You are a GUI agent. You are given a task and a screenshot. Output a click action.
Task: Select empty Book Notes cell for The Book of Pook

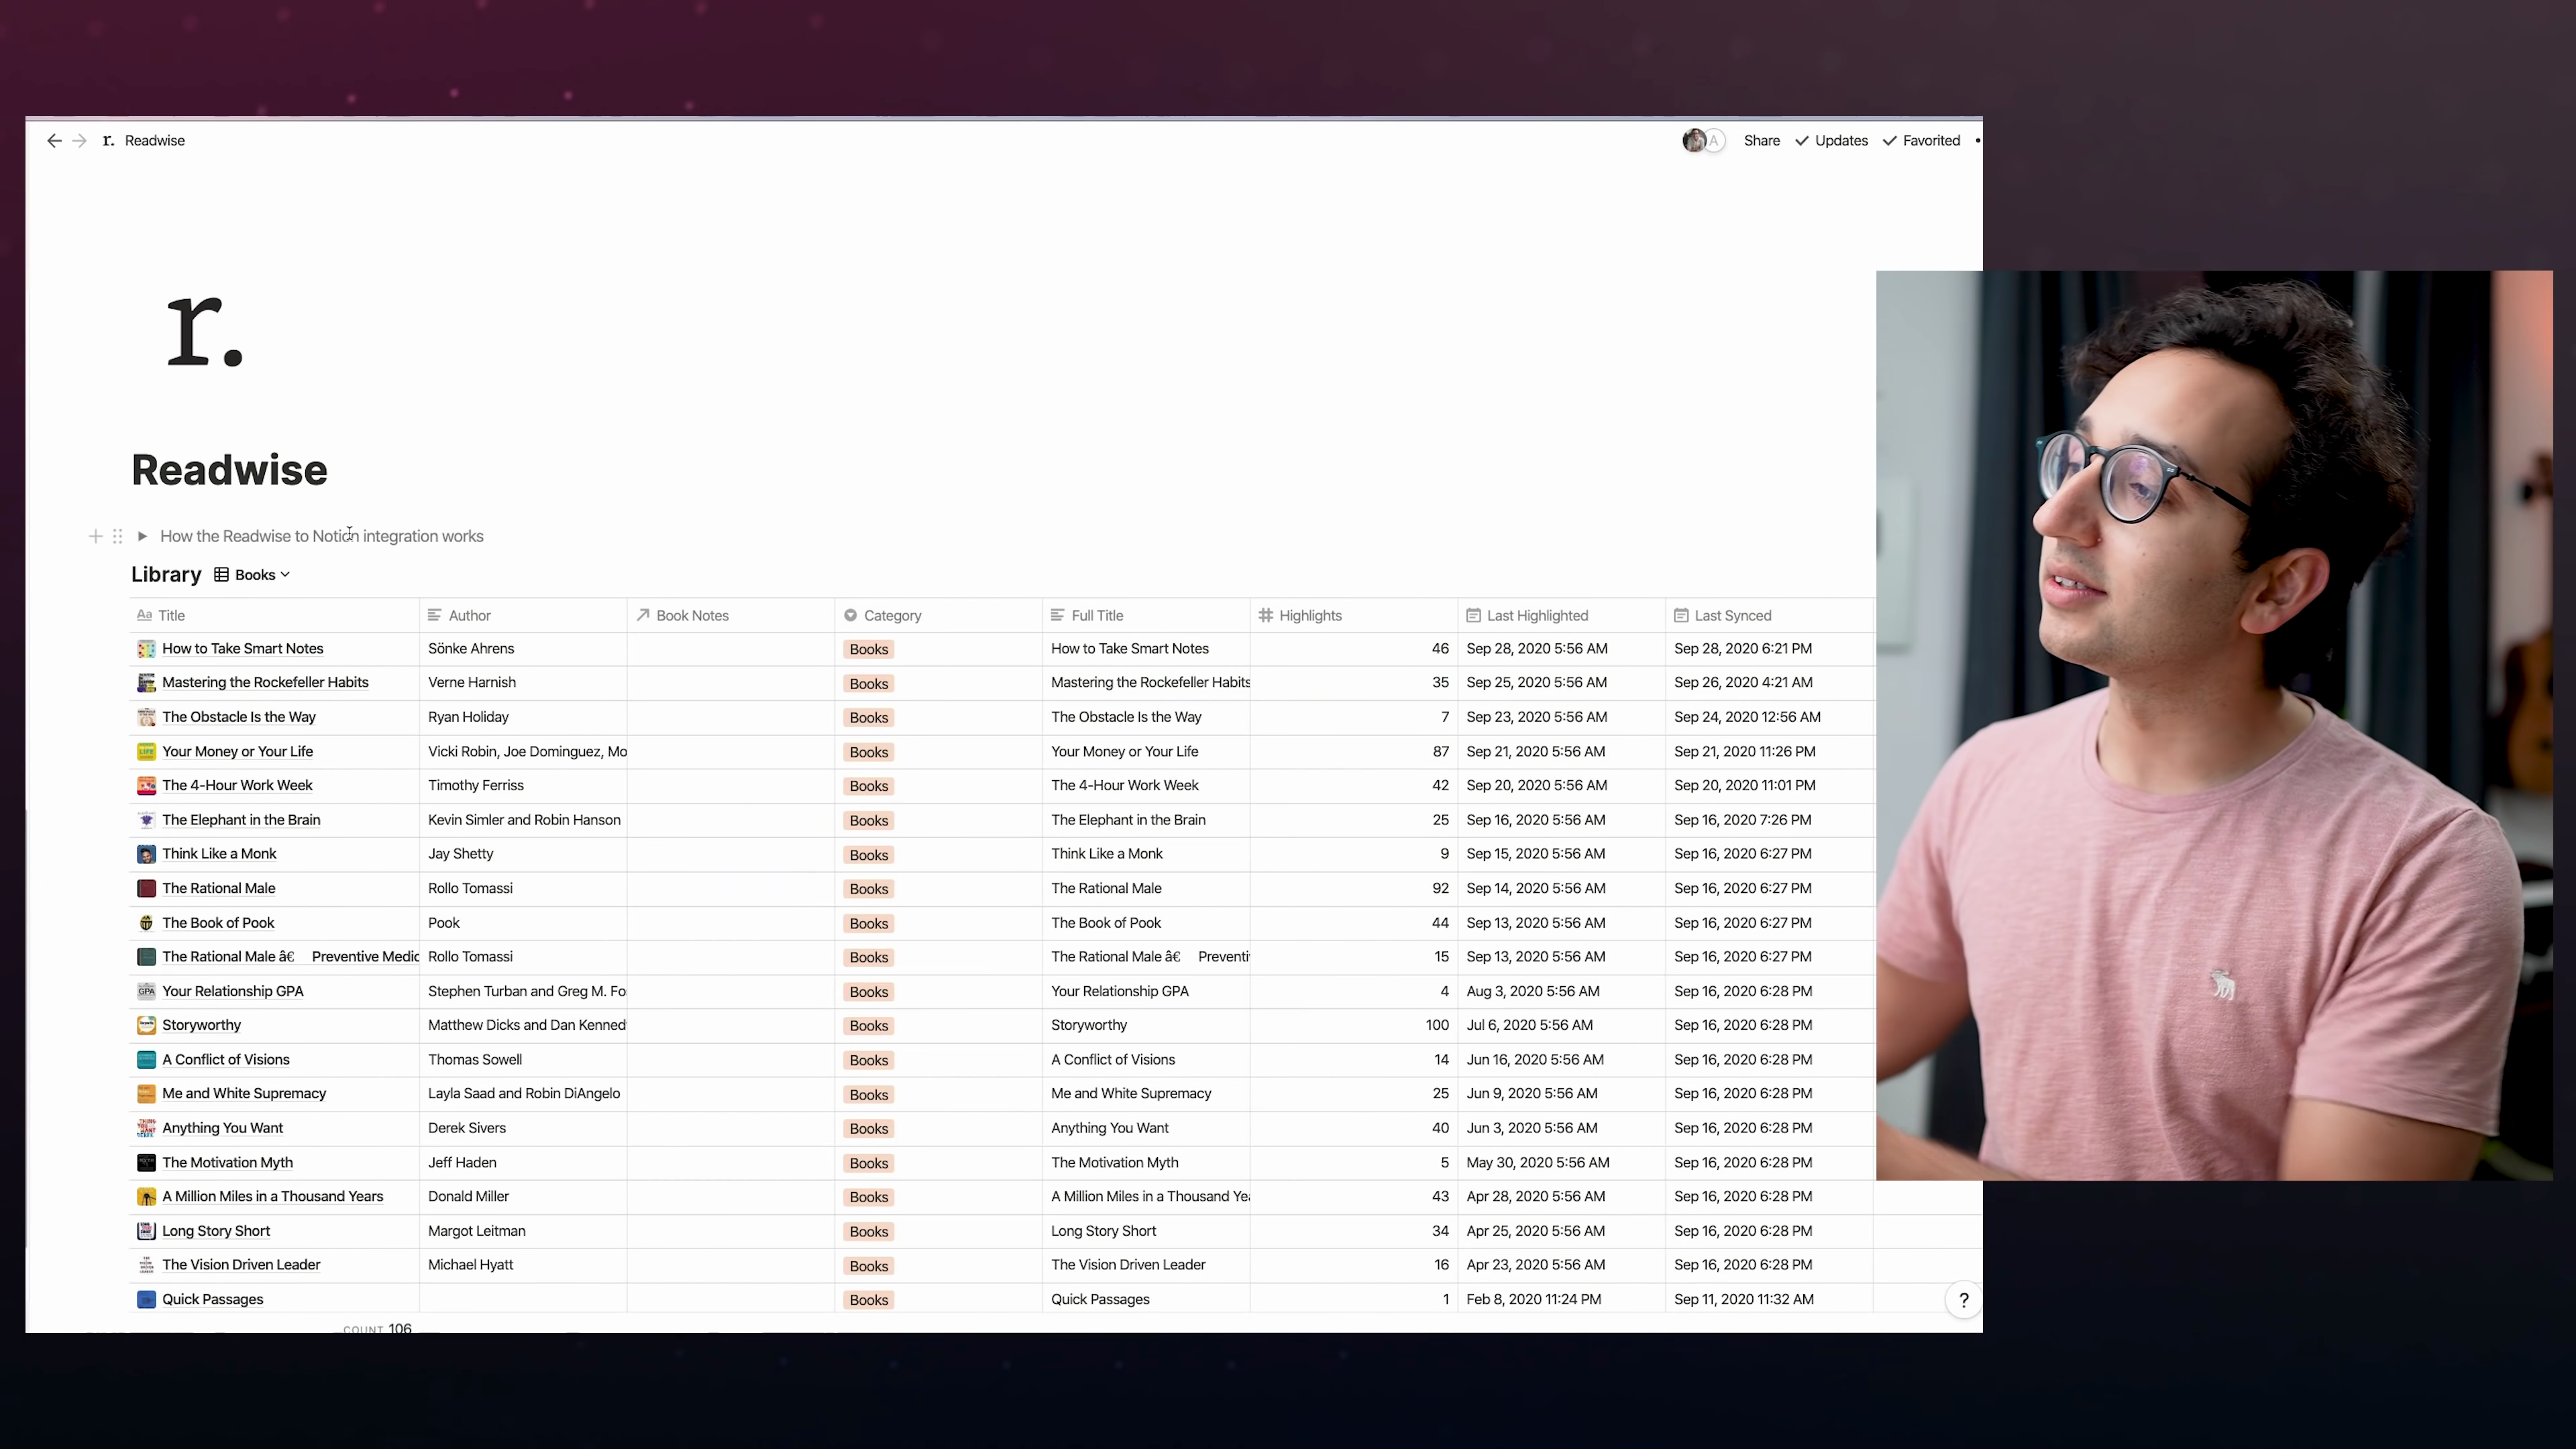(731, 923)
